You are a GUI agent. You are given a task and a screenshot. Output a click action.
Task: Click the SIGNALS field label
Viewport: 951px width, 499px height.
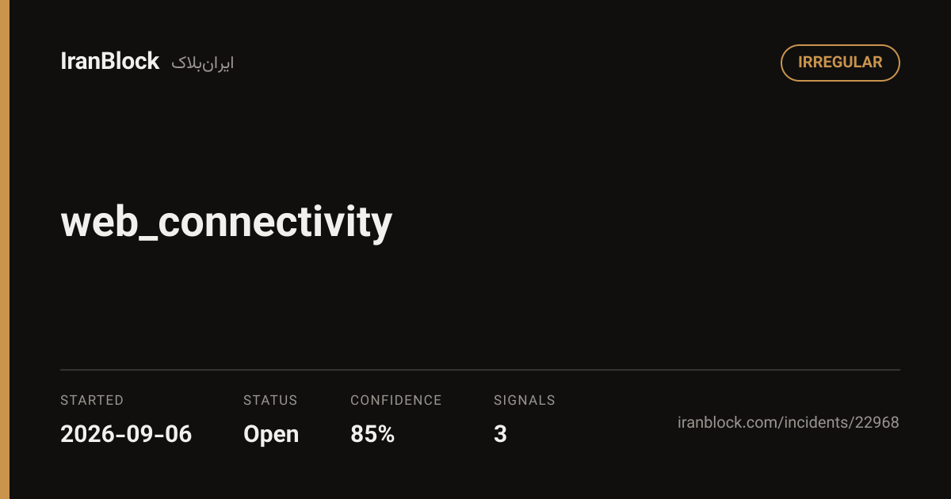(525, 401)
